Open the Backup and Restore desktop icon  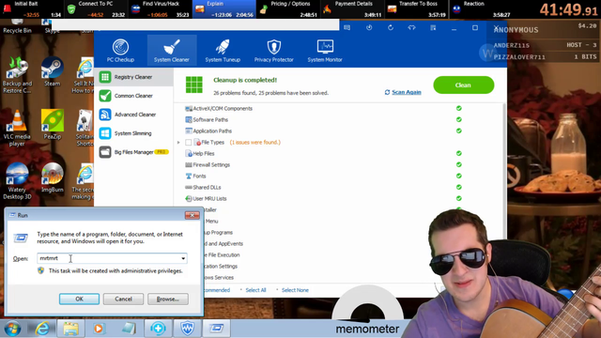pyautogui.click(x=17, y=75)
